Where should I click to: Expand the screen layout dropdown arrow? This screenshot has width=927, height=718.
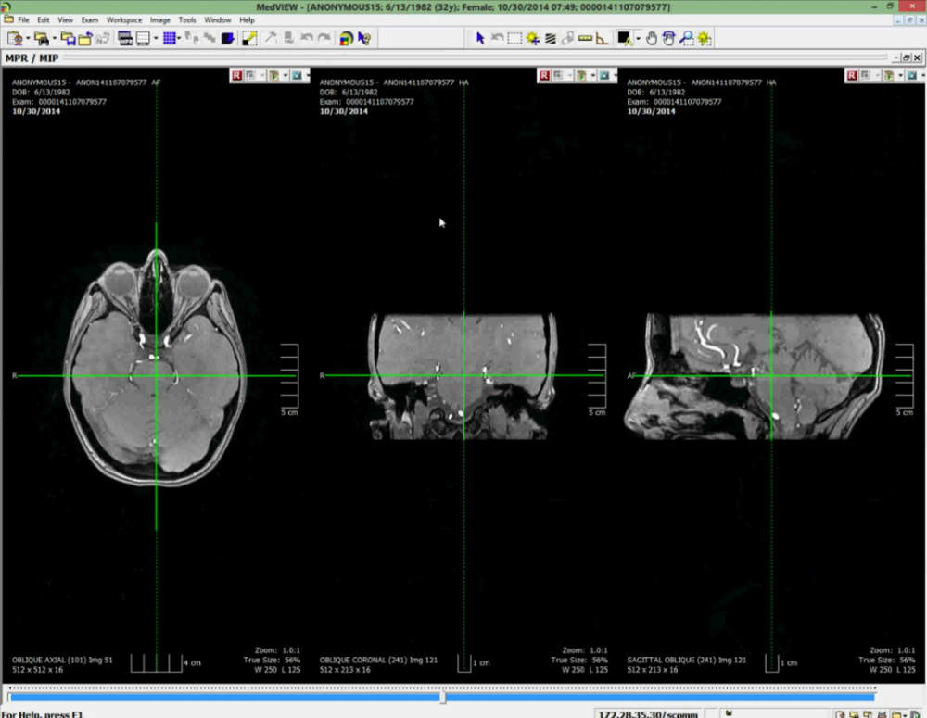(155, 38)
